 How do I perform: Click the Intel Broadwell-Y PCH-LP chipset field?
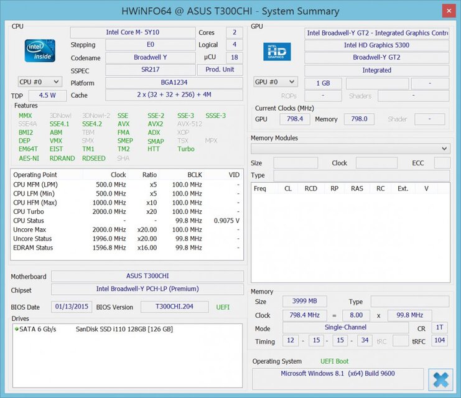click(x=147, y=289)
